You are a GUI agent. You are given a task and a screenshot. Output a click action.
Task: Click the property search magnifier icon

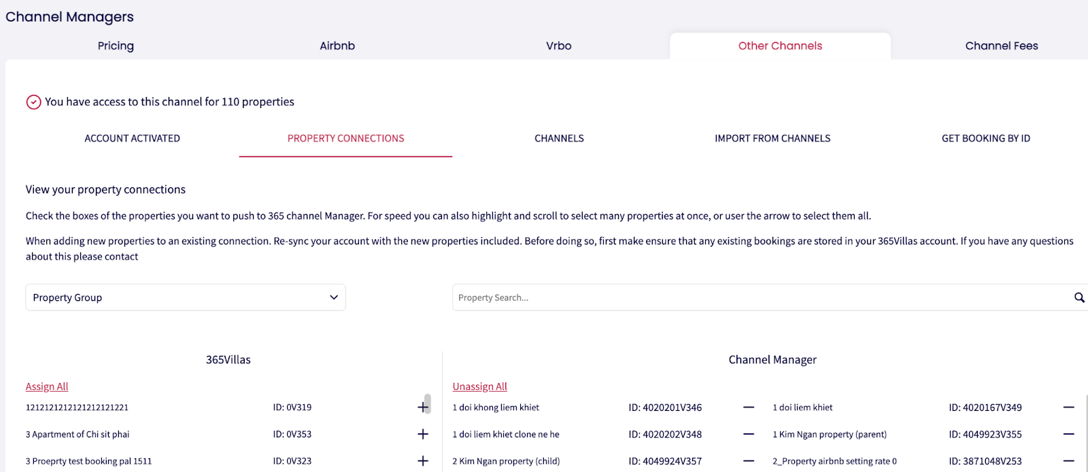(x=1079, y=297)
